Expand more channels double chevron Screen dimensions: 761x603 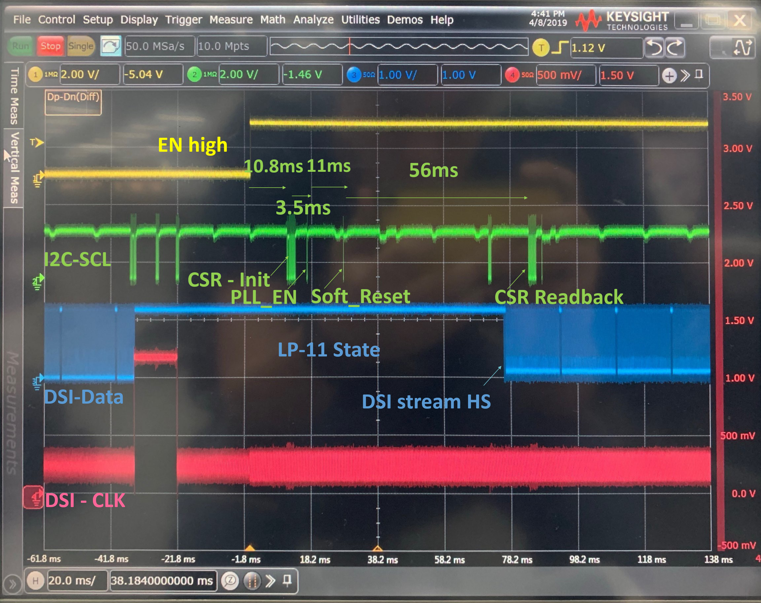click(685, 75)
